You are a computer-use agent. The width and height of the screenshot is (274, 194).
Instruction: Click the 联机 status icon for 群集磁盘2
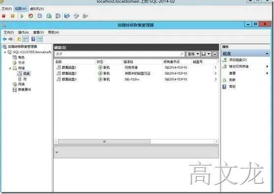click(x=100, y=73)
